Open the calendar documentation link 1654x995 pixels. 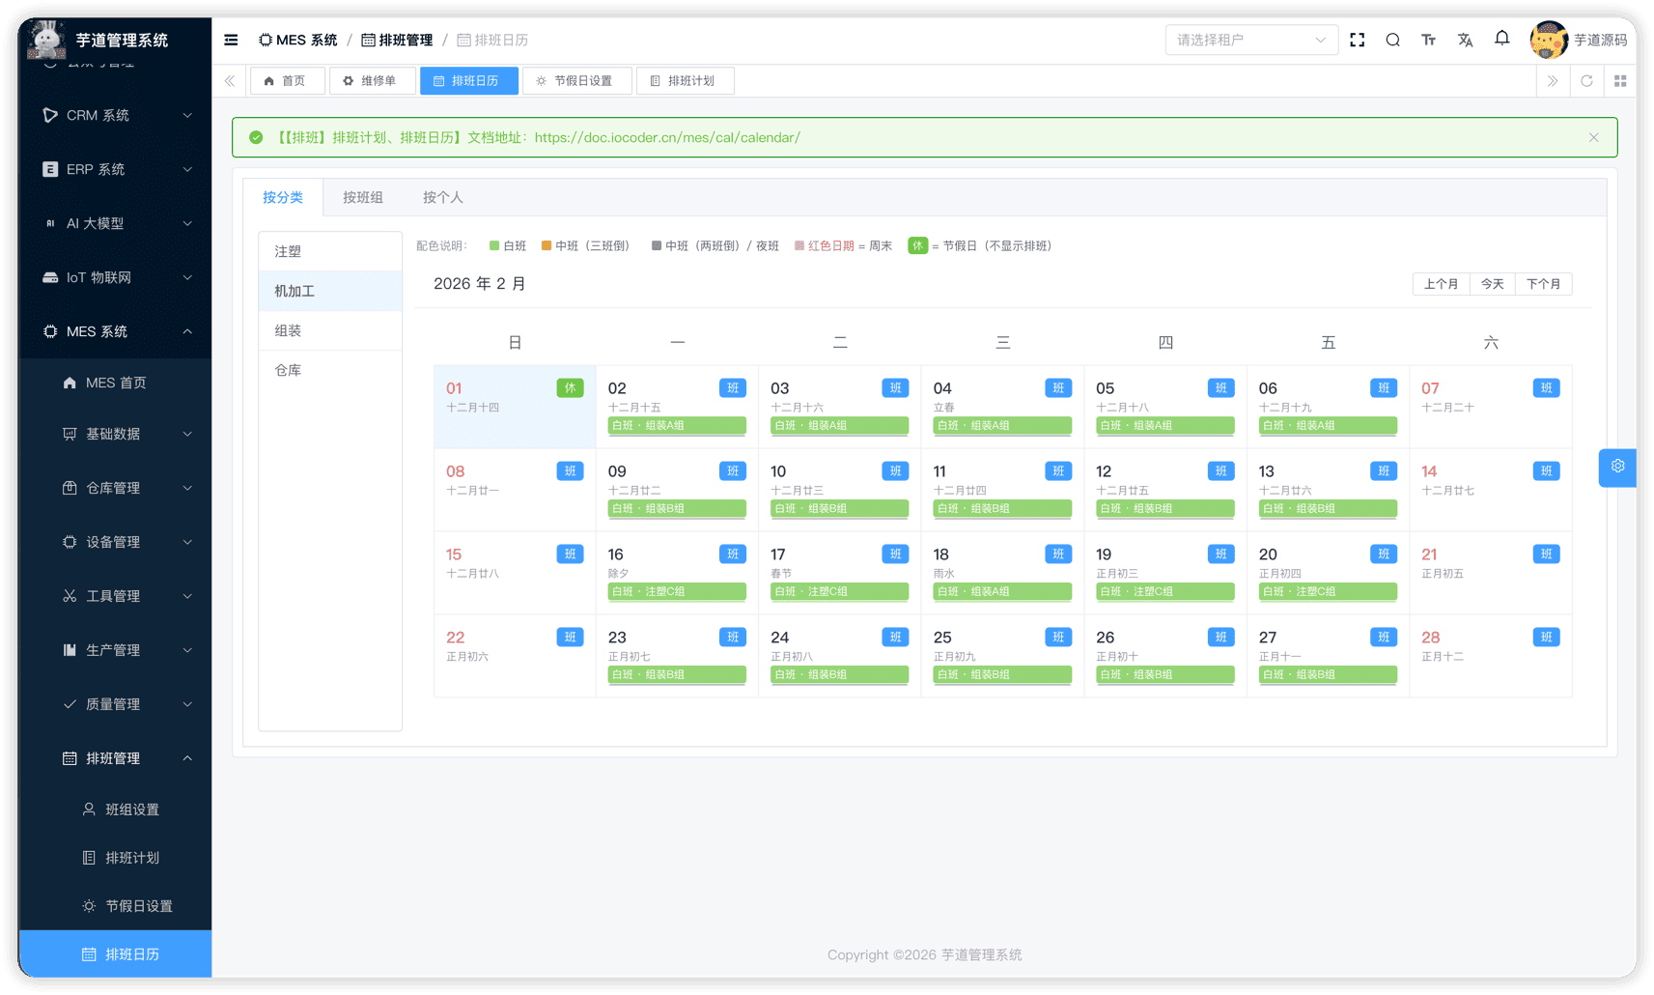click(667, 137)
